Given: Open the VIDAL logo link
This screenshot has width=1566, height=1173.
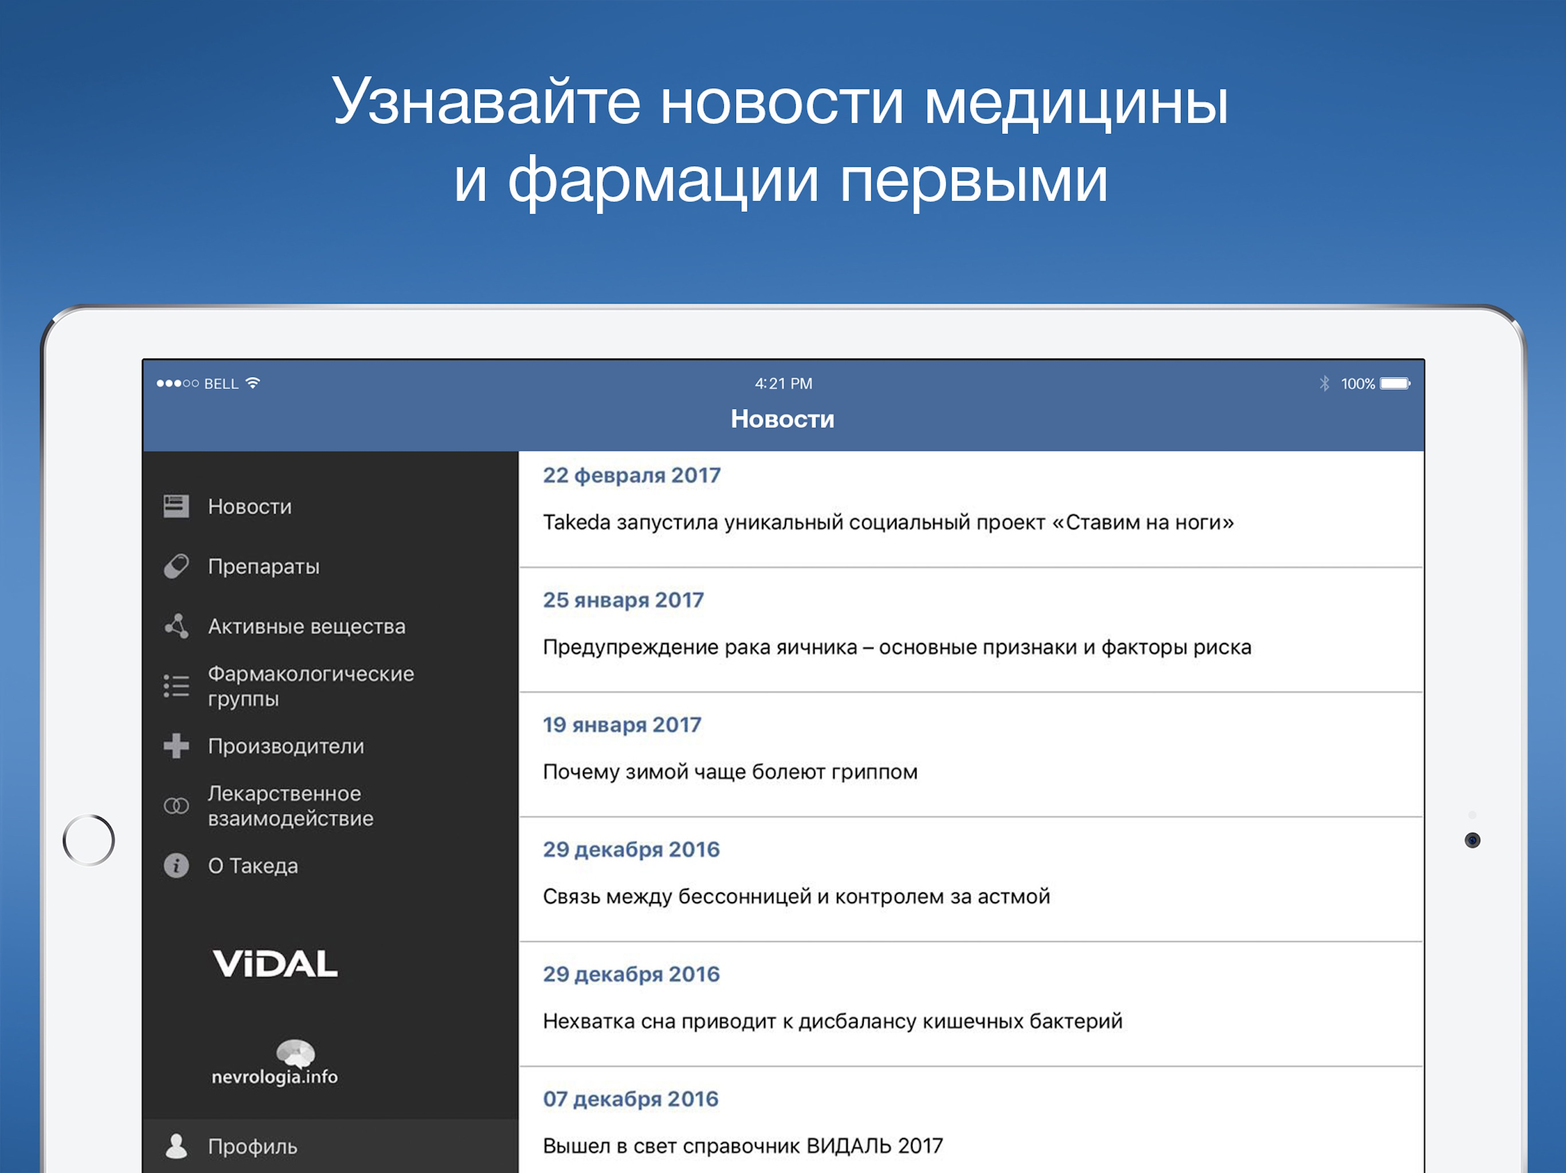Looking at the screenshot, I should click(275, 963).
